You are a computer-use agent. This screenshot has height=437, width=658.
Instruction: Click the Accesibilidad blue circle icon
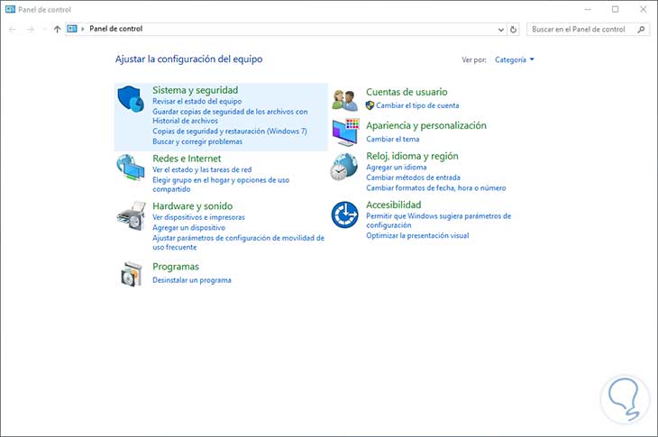click(344, 214)
